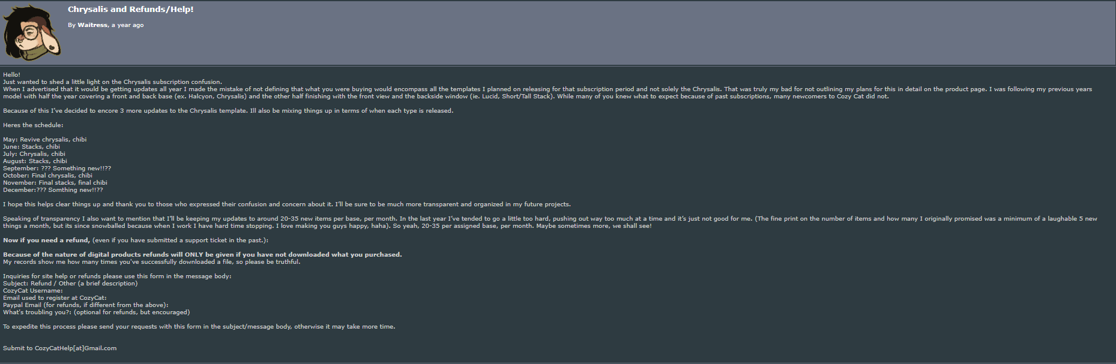Select the "June: Stacks, chibi" schedule line
The height and width of the screenshot is (364, 1116).
[x=31, y=147]
